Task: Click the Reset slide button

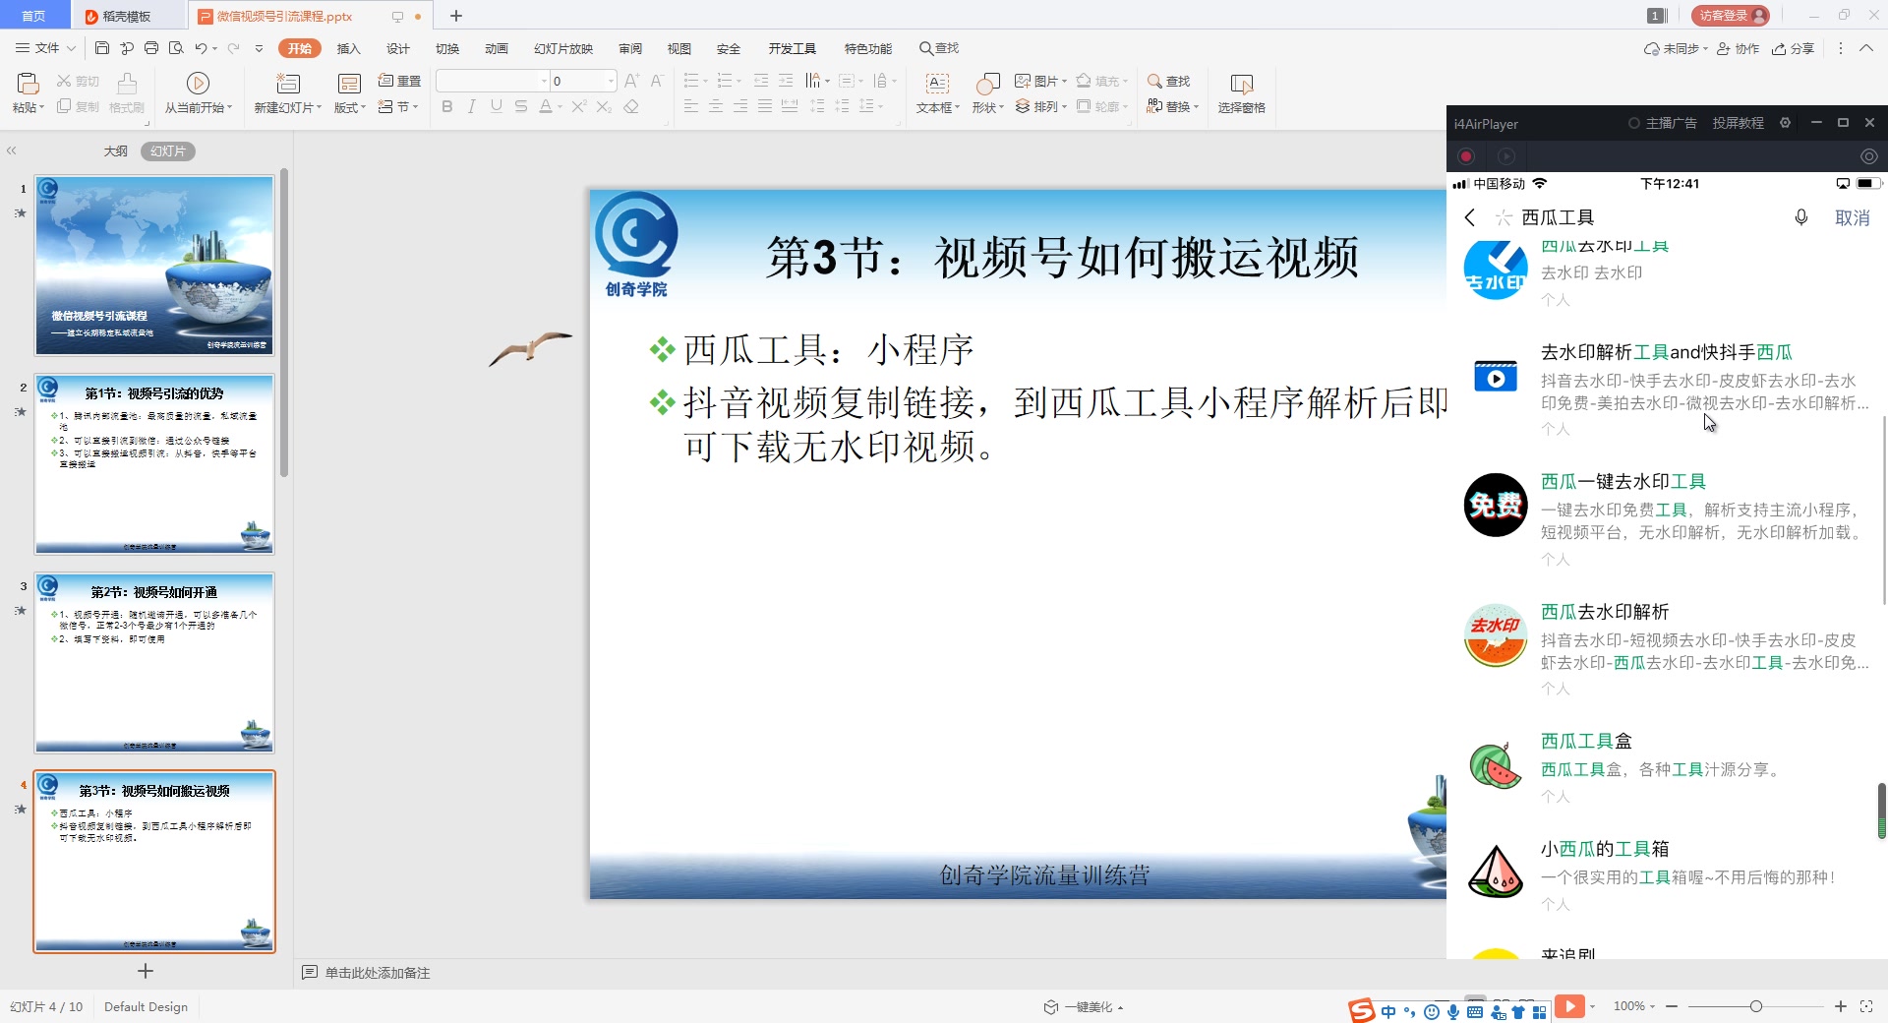Action: 399,81
